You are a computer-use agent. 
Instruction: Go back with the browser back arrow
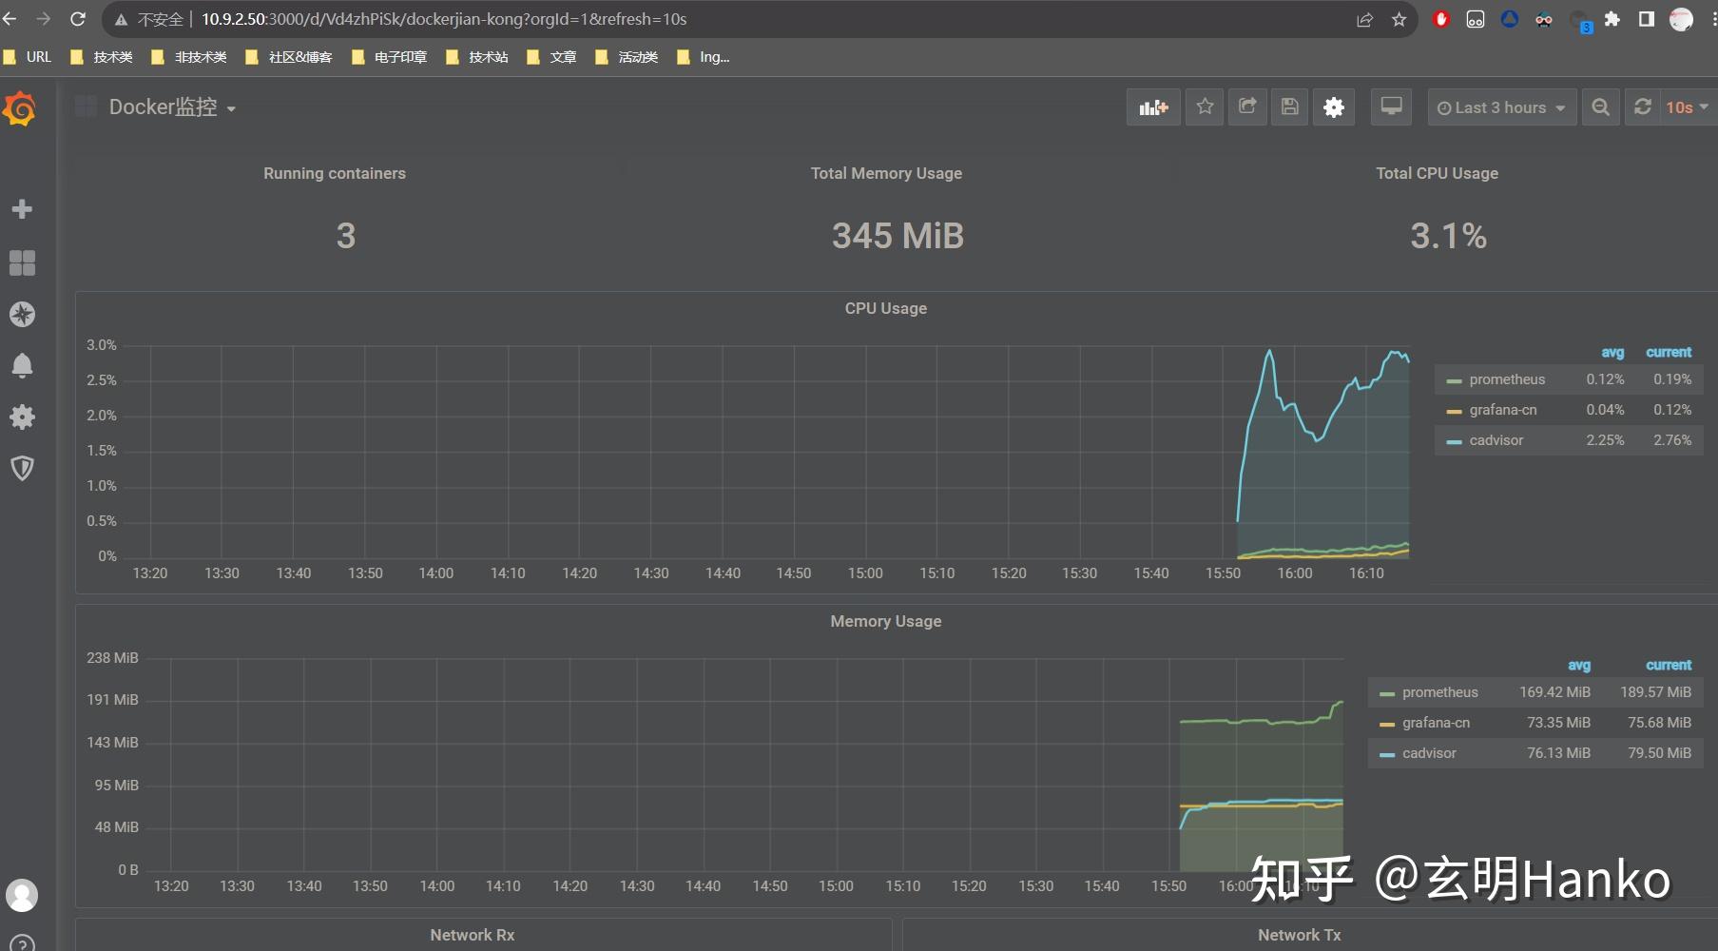click(10, 19)
